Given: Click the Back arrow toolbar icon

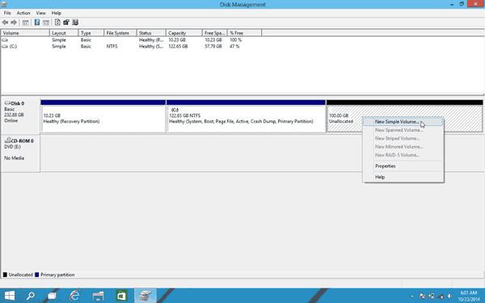Looking at the screenshot, I should pyautogui.click(x=6, y=23).
